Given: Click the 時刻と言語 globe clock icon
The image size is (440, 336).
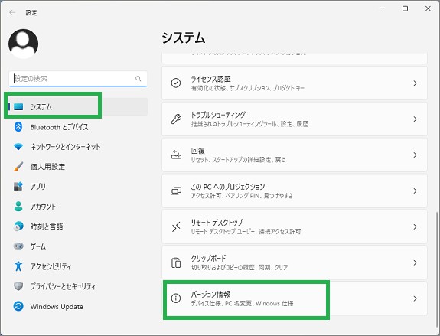Looking at the screenshot, I should pyautogui.click(x=18, y=227).
